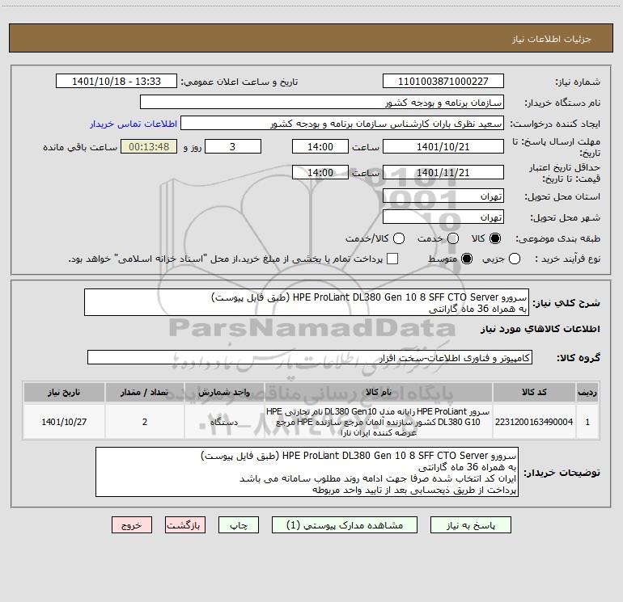Screen dimensions: 623x602
Task: Click the اطلاعات کالاهای مورد نیاز heading
Action: [540, 329]
